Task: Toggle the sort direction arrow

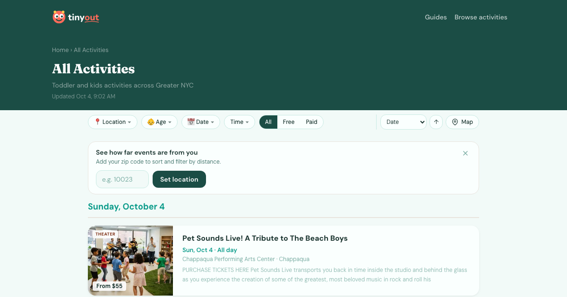Action: [x=436, y=122]
